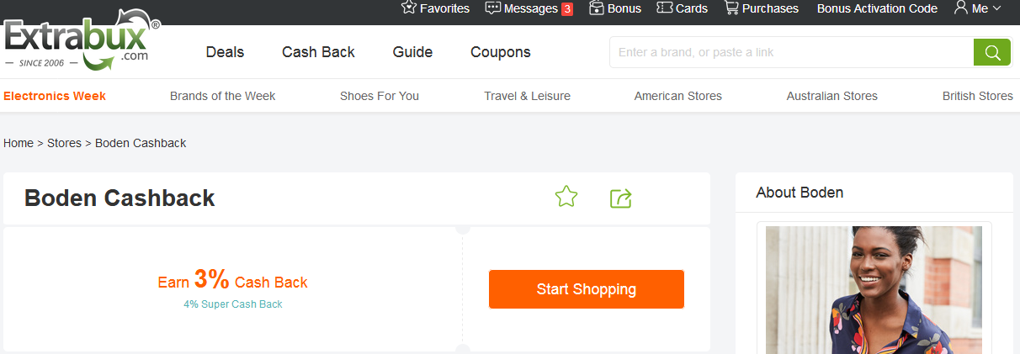
Task: Open the Purchases shopping cart icon
Action: (x=731, y=8)
